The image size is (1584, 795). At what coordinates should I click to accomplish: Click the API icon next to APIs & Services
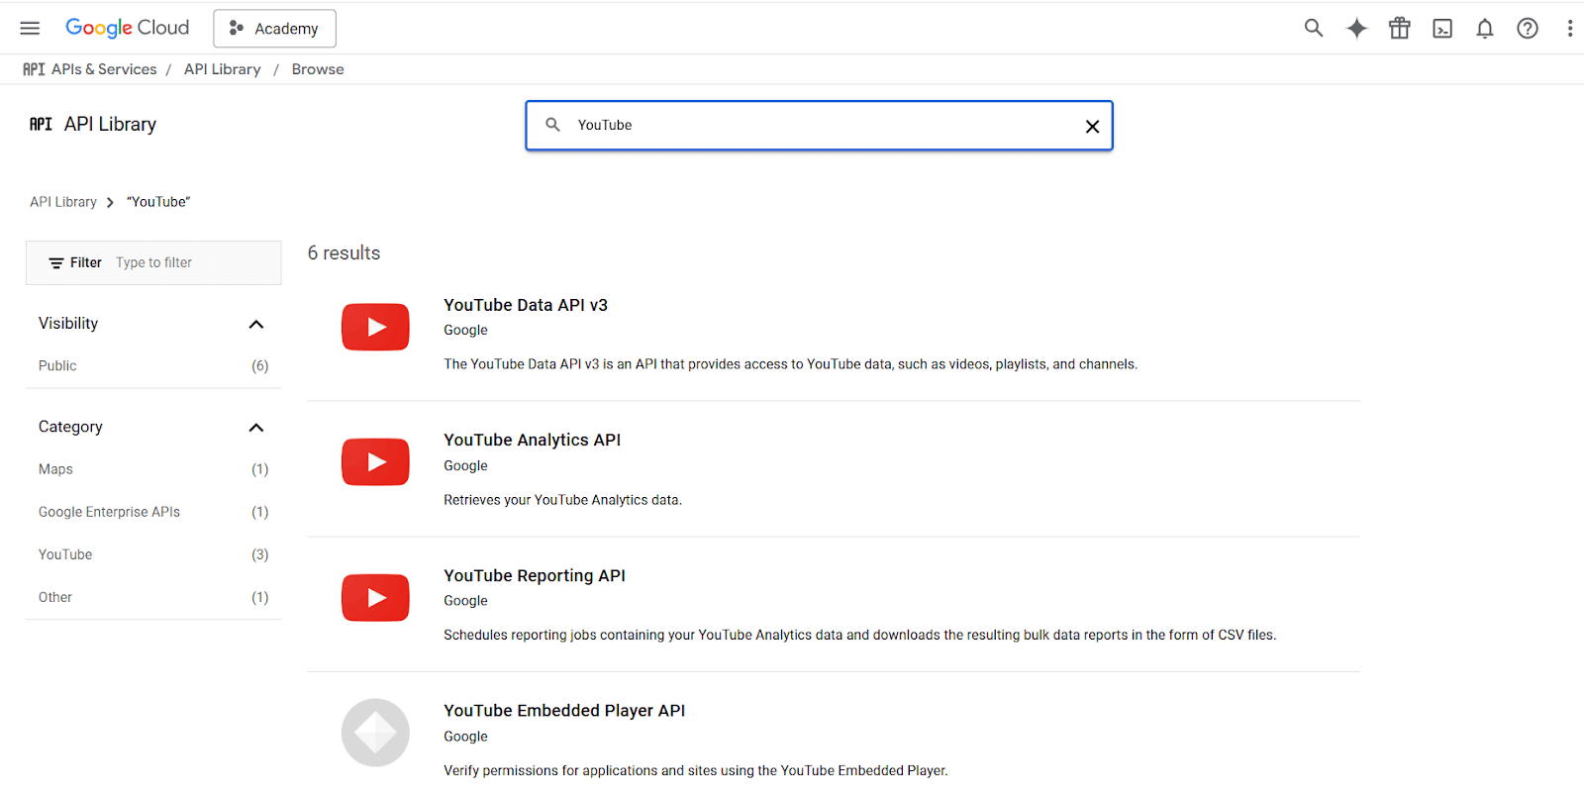click(x=34, y=69)
